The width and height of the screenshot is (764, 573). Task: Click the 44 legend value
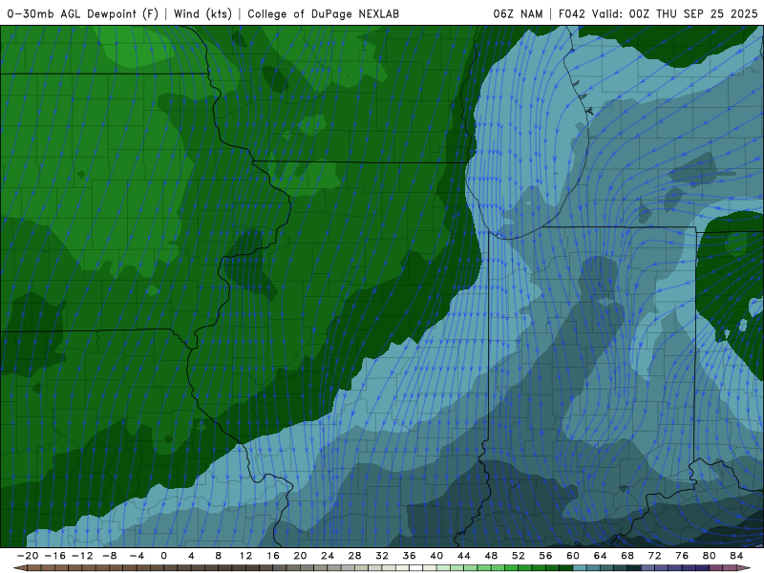[x=464, y=556]
